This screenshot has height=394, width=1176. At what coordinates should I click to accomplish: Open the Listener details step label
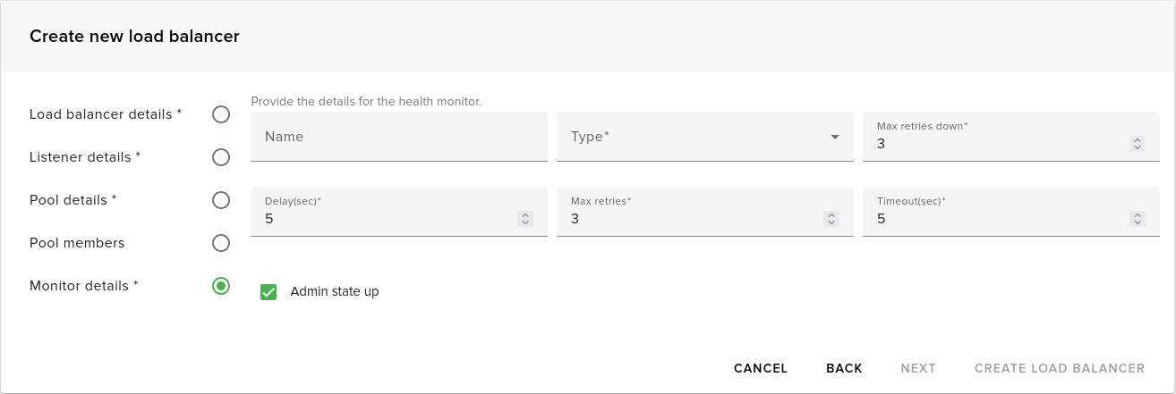click(85, 157)
